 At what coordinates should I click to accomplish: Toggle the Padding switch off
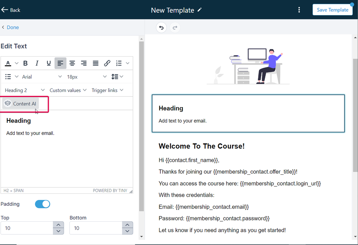42,204
